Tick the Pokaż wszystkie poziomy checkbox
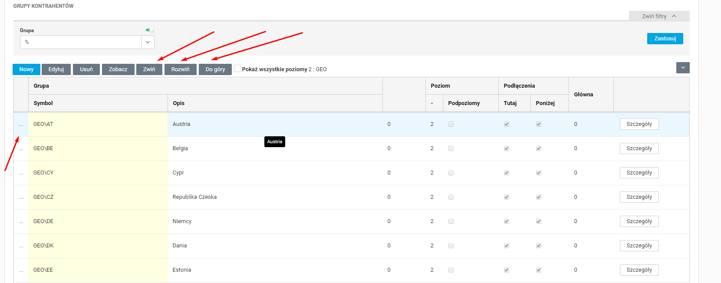 [x=237, y=69]
